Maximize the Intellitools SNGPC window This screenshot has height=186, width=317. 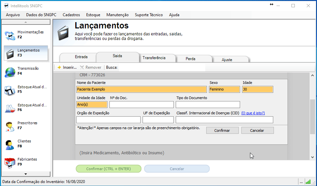point(293,6)
